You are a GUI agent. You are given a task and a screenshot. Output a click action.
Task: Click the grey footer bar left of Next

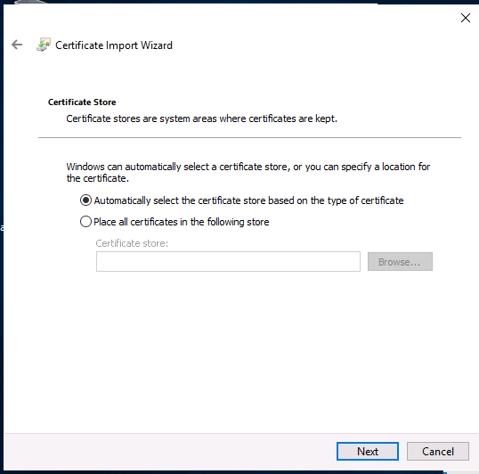170,451
